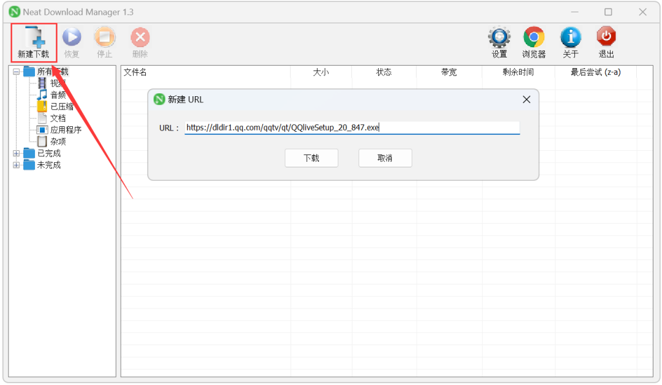Click the 取消 button in dialog

385,158
